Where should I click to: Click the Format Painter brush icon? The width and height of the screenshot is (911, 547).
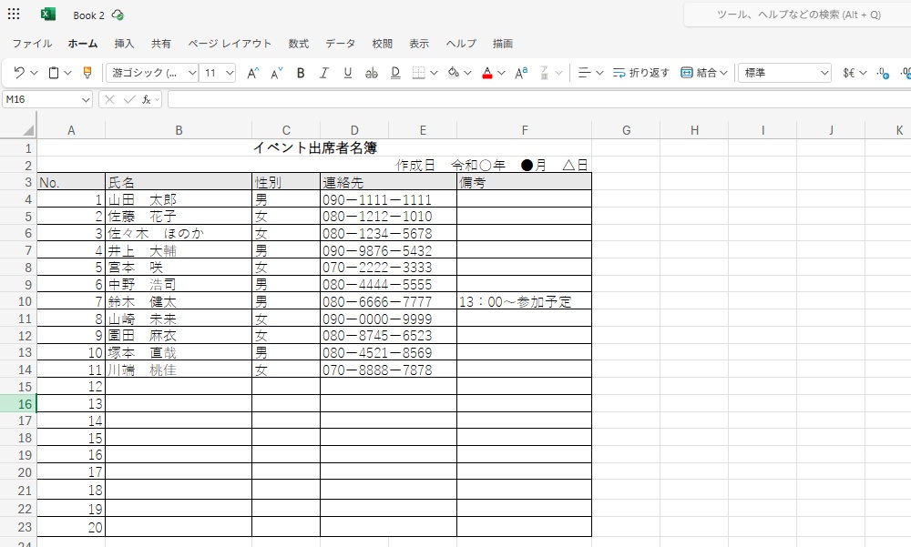(87, 73)
